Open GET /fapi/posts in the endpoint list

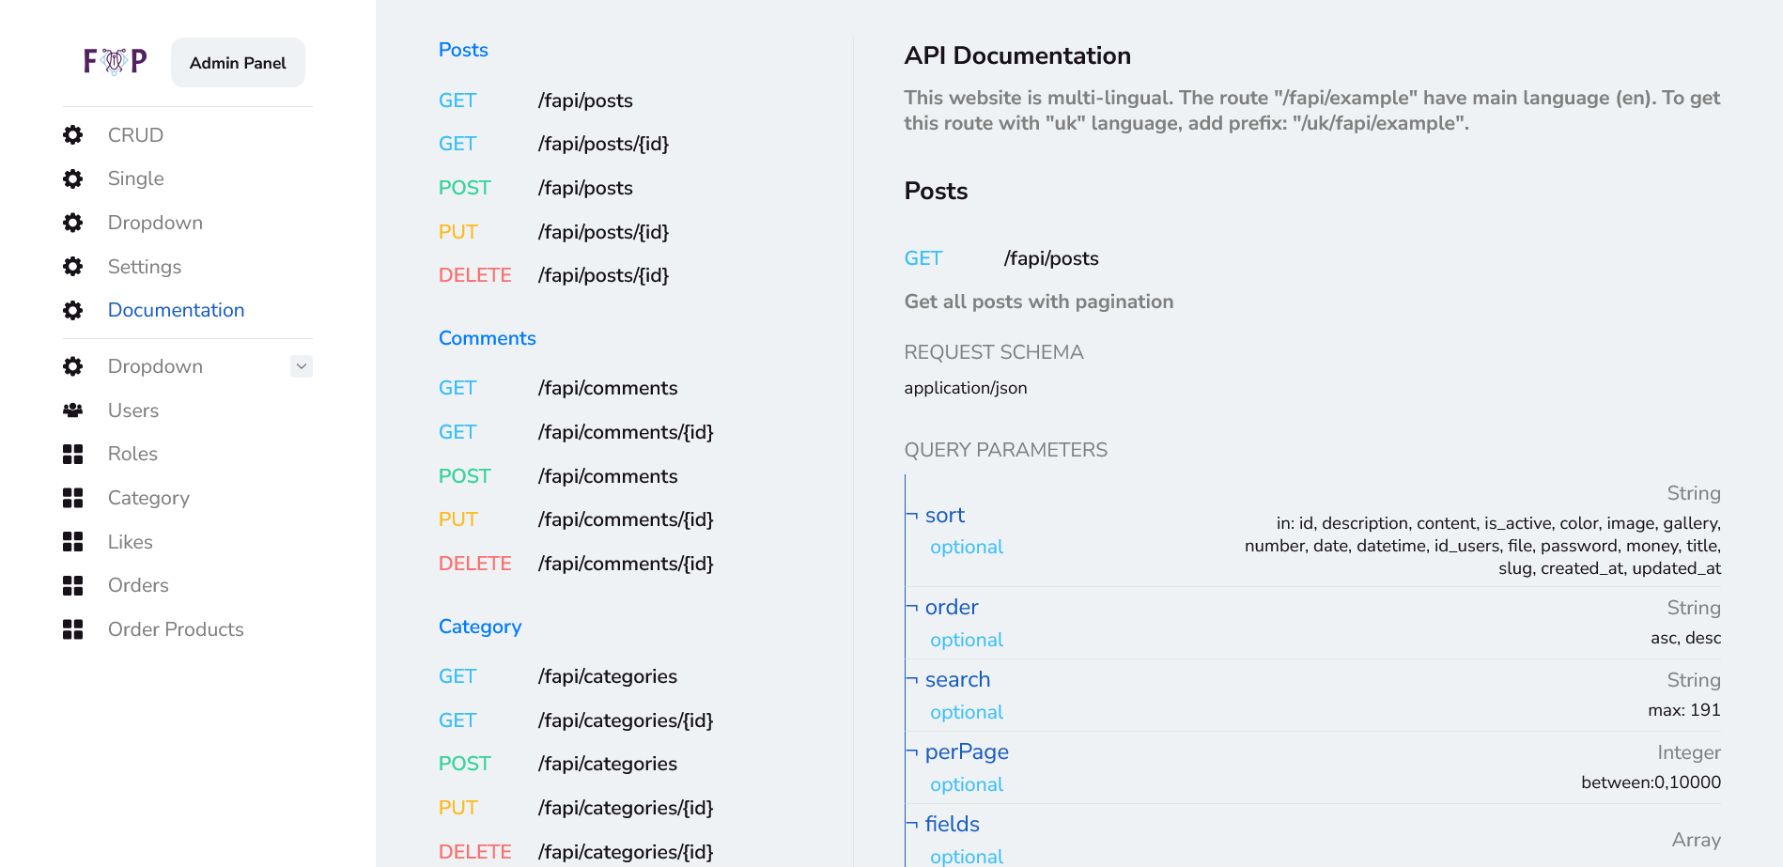pos(535,101)
